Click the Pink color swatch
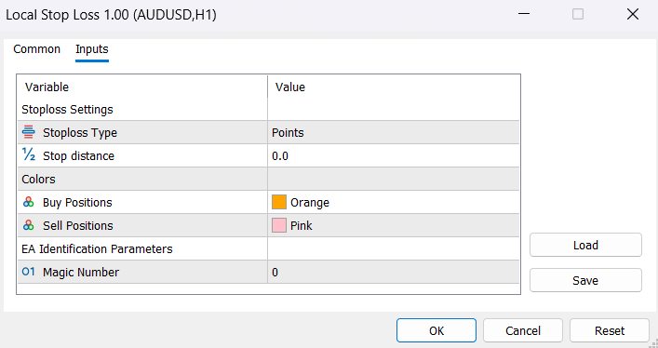The width and height of the screenshot is (658, 348). pyautogui.click(x=279, y=225)
